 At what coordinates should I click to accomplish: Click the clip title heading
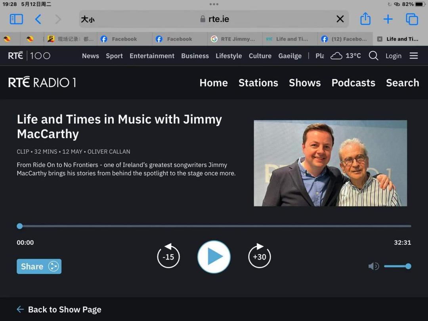[119, 127]
